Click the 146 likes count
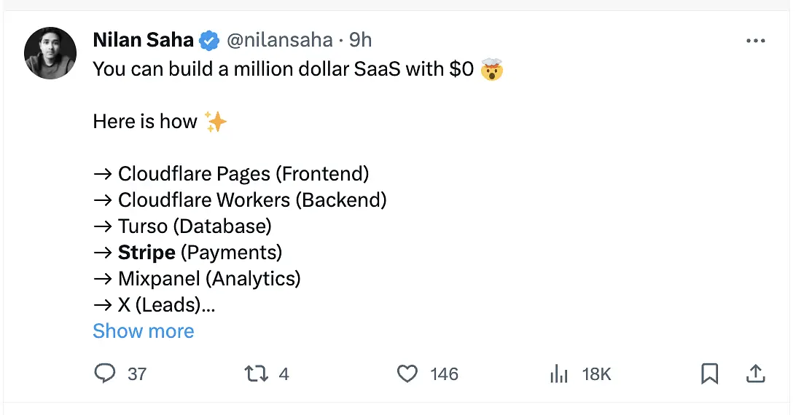The width and height of the screenshot is (812, 415). (445, 374)
